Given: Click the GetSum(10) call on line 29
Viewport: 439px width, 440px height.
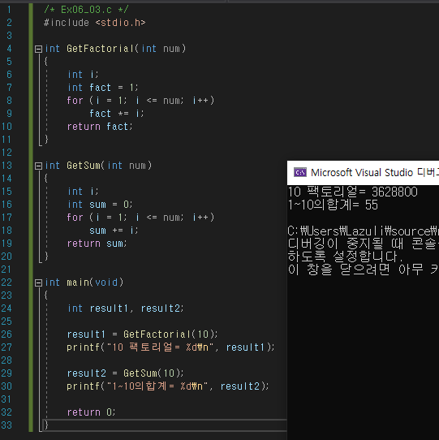Looking at the screenshot, I should click(153, 373).
